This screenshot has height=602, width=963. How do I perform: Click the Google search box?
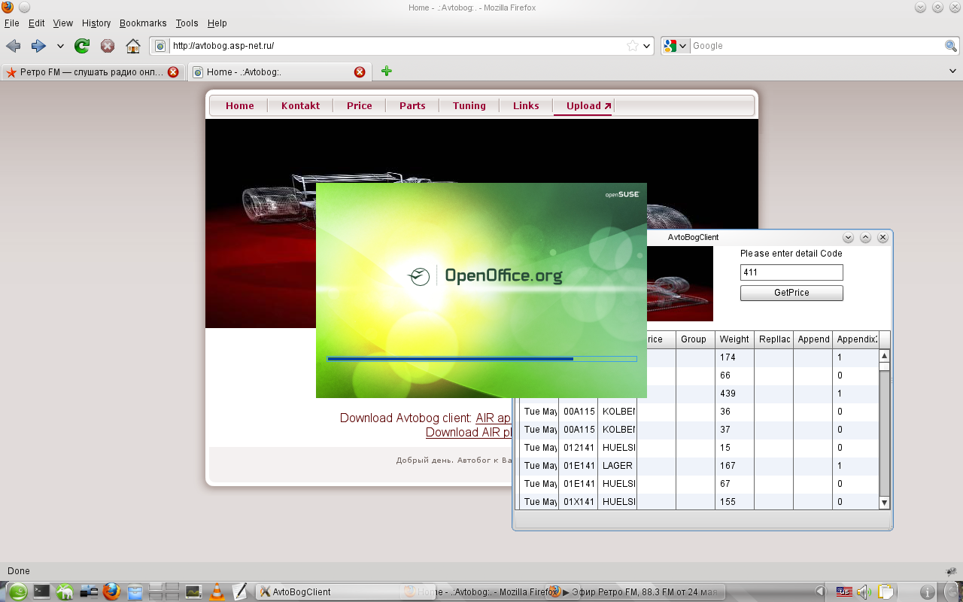[x=816, y=46]
